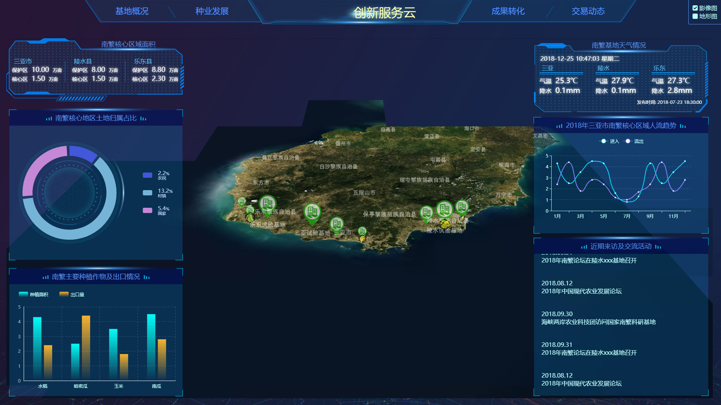This screenshot has width=721, height=405.
Task: Click the 万宁市 map label
Action: (504, 195)
